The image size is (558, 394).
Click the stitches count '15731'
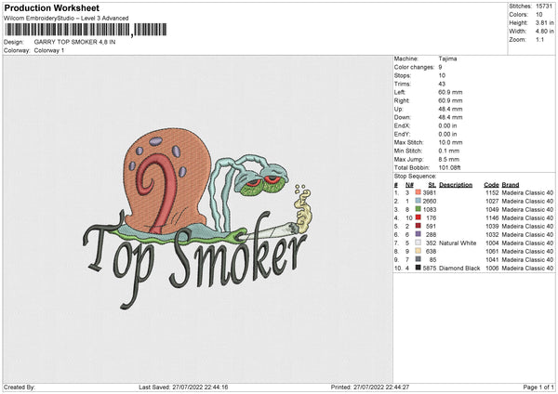click(544, 7)
